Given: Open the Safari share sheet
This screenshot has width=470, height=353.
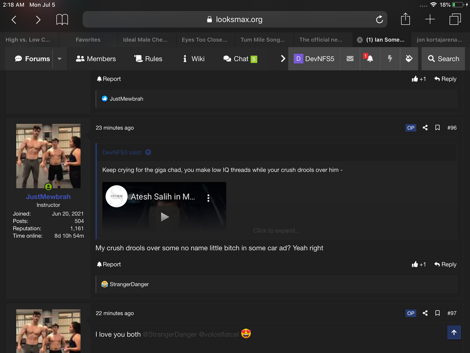Looking at the screenshot, I should click(405, 19).
